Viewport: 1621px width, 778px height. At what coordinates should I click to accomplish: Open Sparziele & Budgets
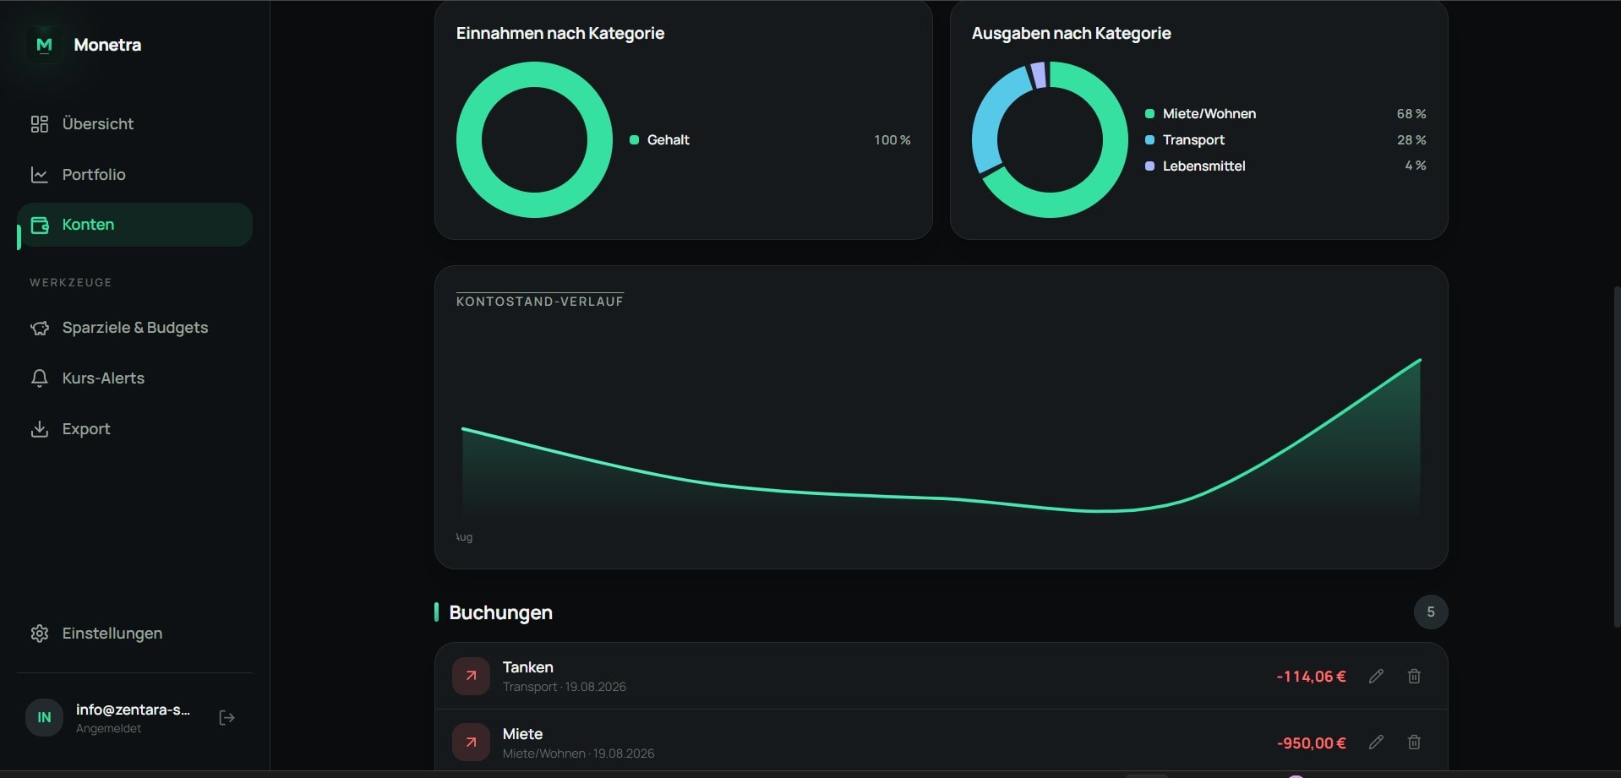[134, 328]
